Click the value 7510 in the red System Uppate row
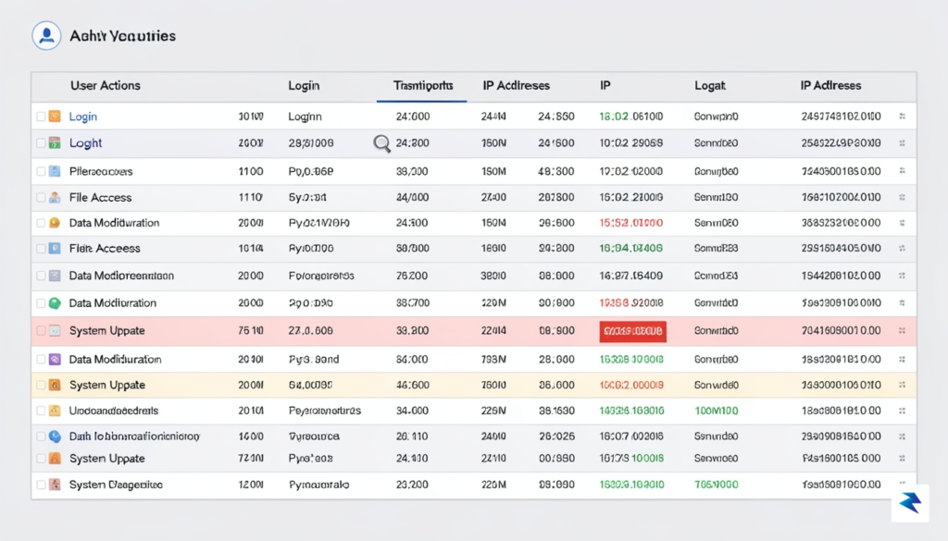 pyautogui.click(x=250, y=331)
